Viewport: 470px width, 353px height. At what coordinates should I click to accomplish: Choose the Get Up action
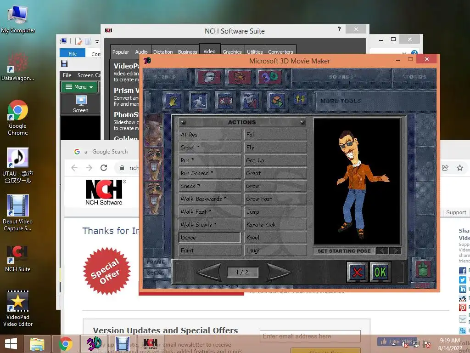click(275, 160)
